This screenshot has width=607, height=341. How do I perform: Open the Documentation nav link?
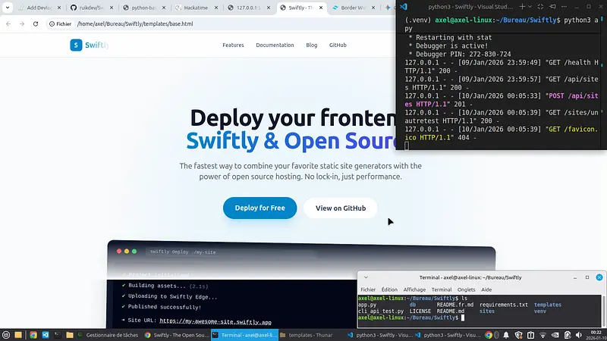(275, 45)
